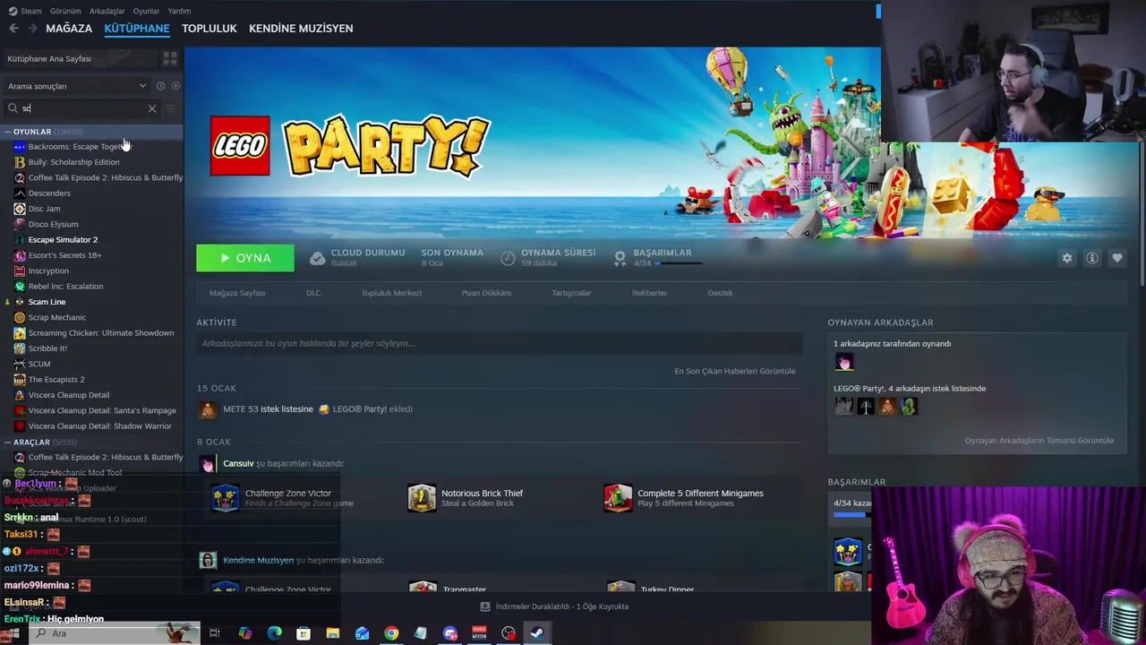Open Google Chrome from the taskbar
Viewport: 1146px width, 645px height.
click(391, 633)
